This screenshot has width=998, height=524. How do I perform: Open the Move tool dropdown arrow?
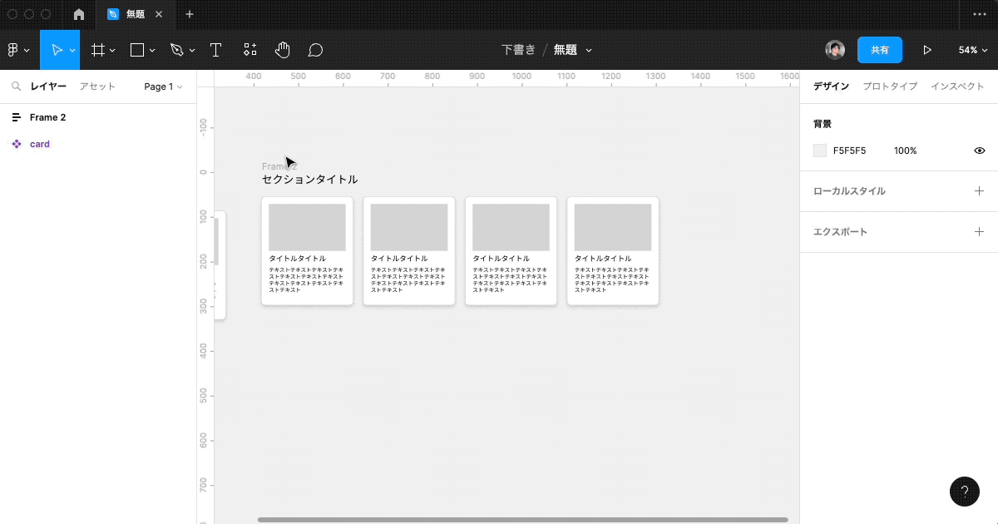71,50
